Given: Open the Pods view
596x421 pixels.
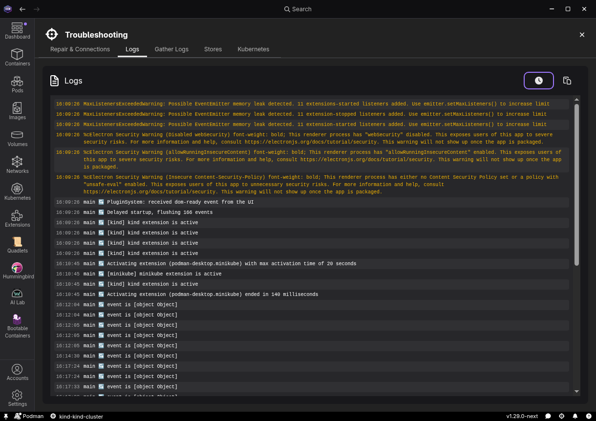Looking at the screenshot, I should 17,84.
